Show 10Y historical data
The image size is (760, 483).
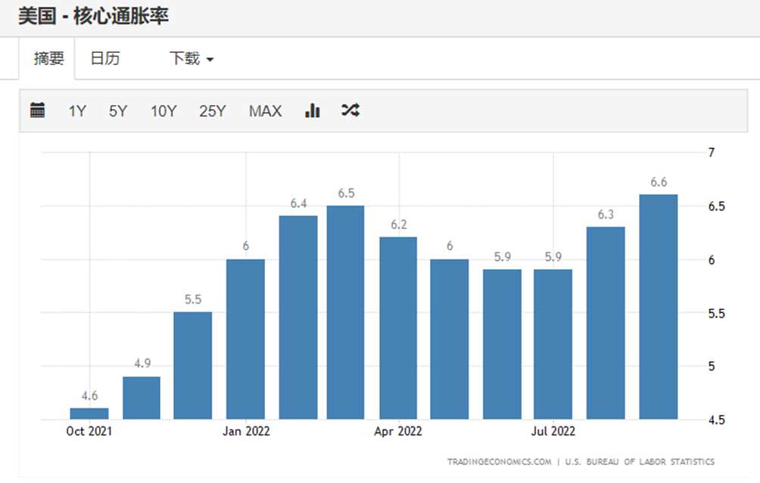pyautogui.click(x=164, y=111)
